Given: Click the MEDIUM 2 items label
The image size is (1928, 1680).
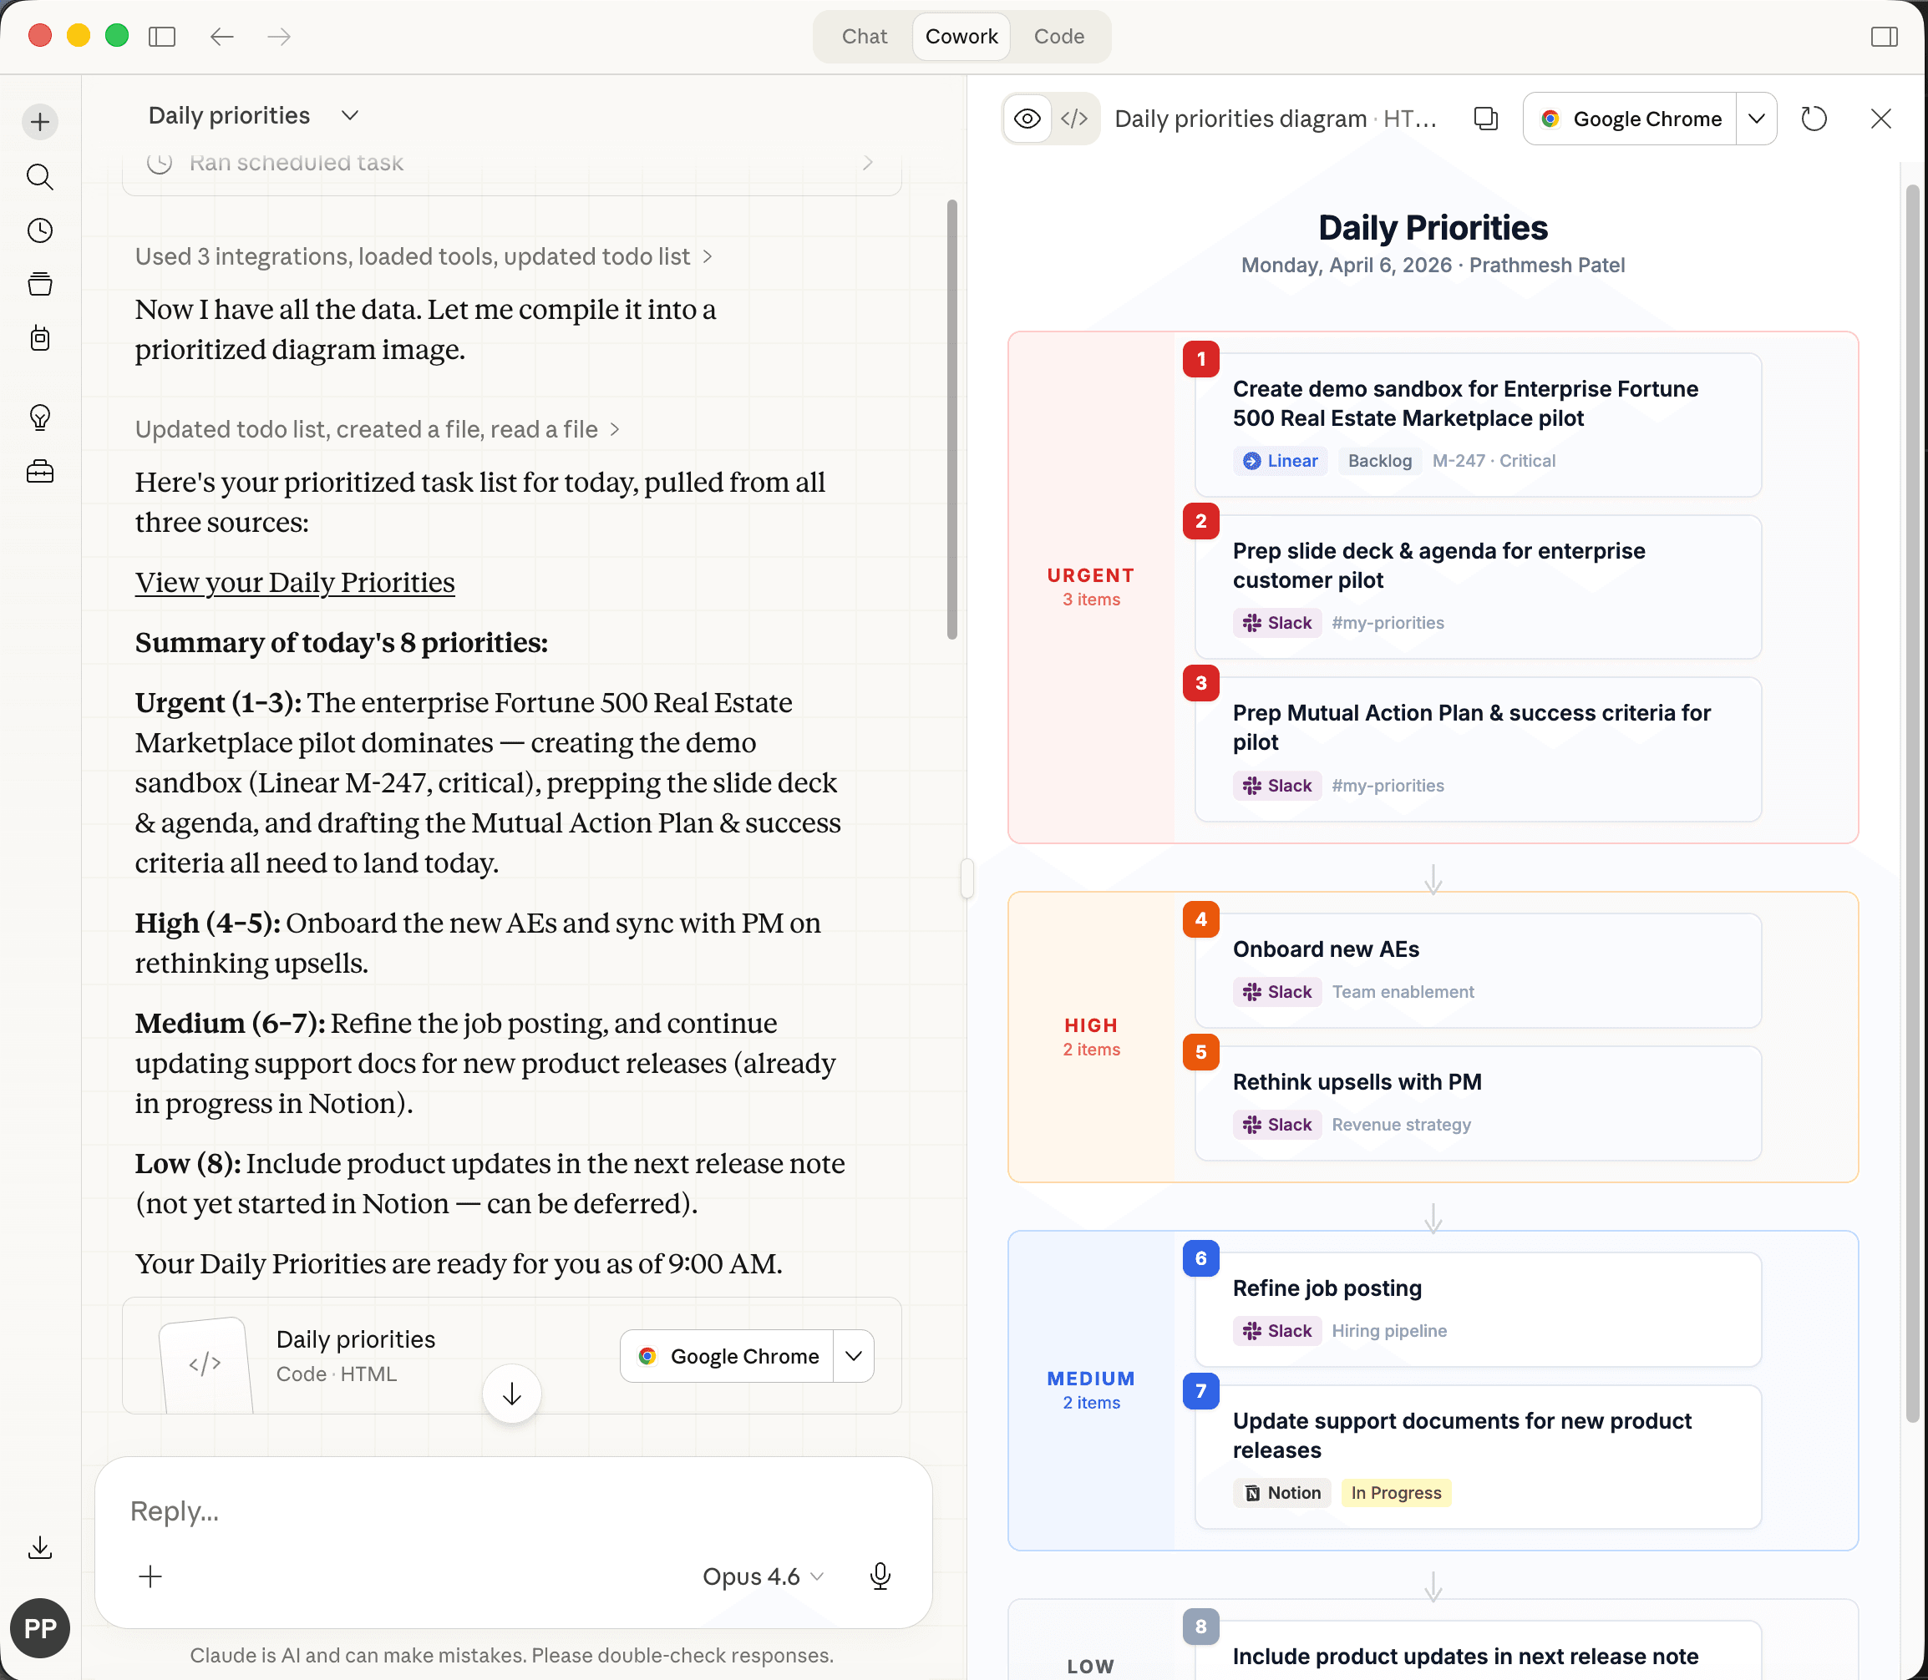Looking at the screenshot, I should tap(1092, 1390).
